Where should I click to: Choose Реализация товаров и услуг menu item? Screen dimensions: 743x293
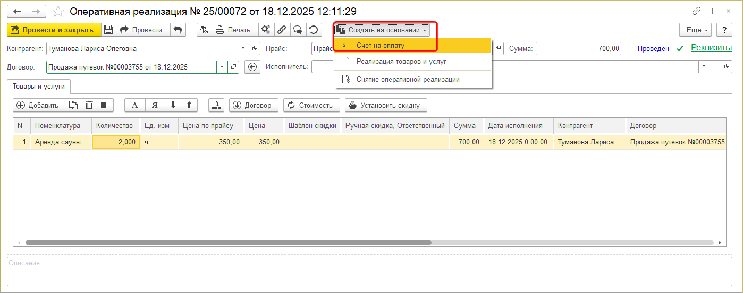click(x=412, y=61)
